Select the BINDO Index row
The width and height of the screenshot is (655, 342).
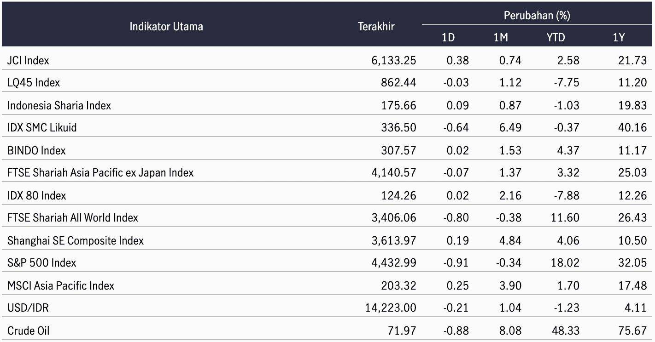click(x=327, y=150)
